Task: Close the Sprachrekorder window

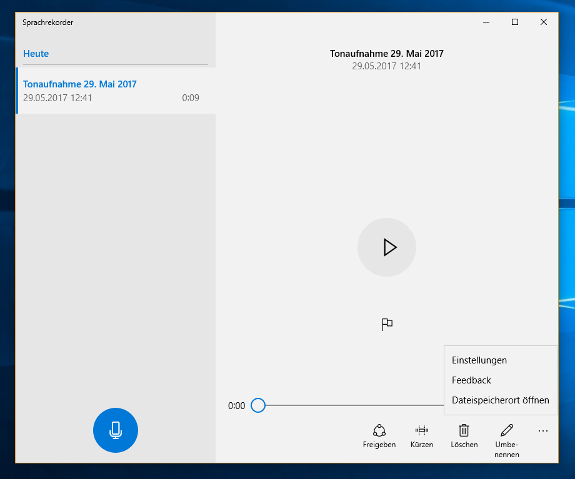Action: 543,22
